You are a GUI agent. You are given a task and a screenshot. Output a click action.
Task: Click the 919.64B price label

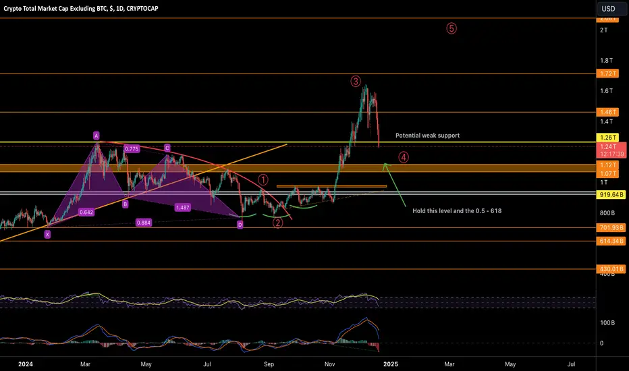tap(611, 195)
